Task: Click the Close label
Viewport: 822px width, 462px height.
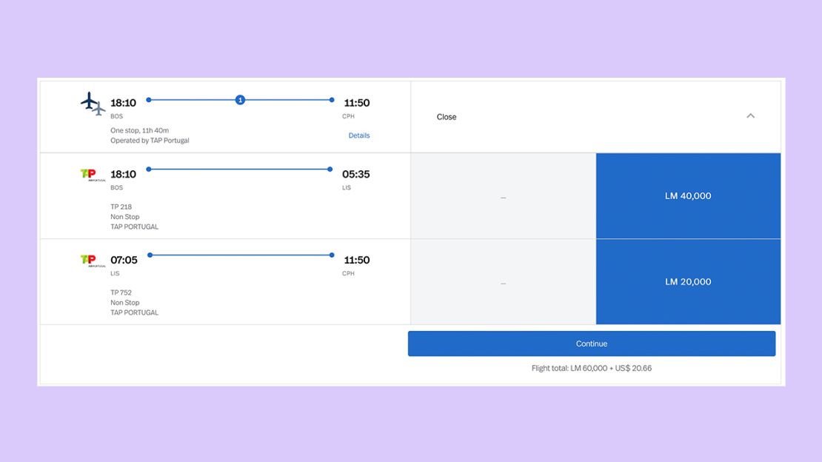Action: [447, 117]
